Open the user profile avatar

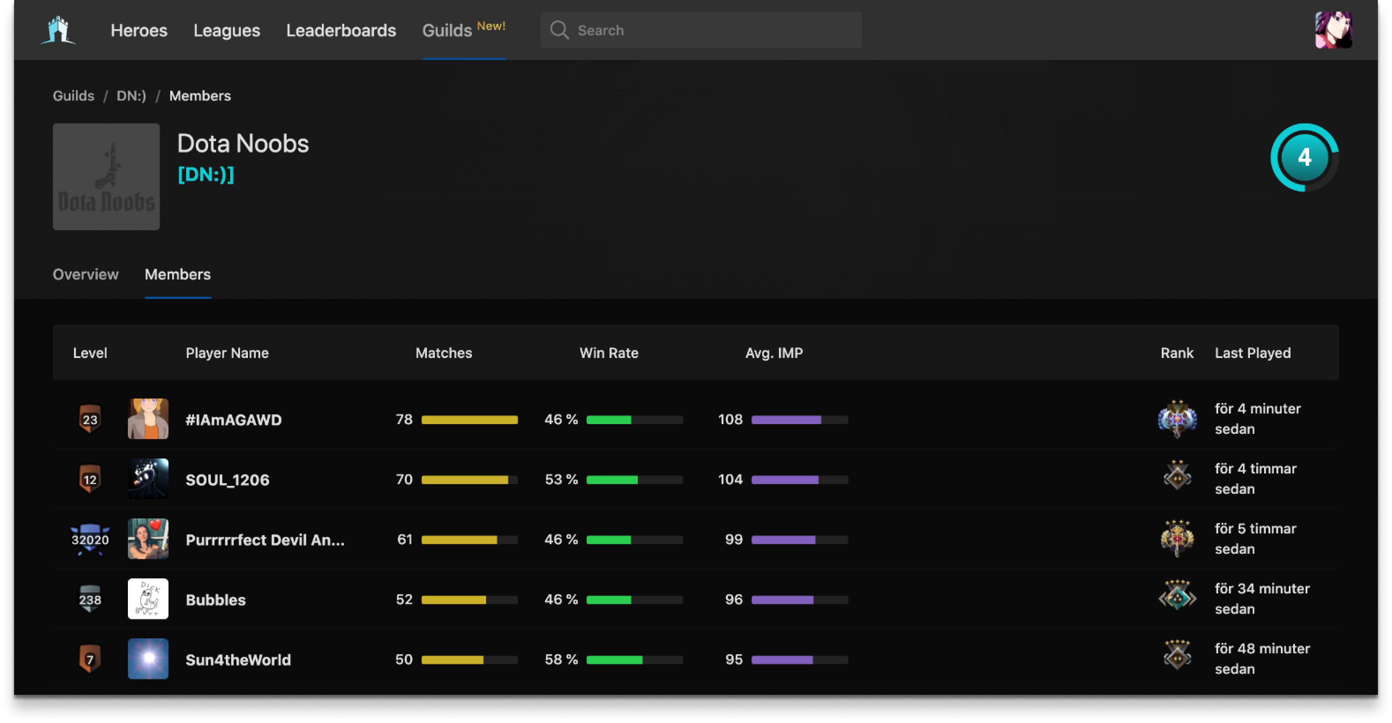(1332, 30)
